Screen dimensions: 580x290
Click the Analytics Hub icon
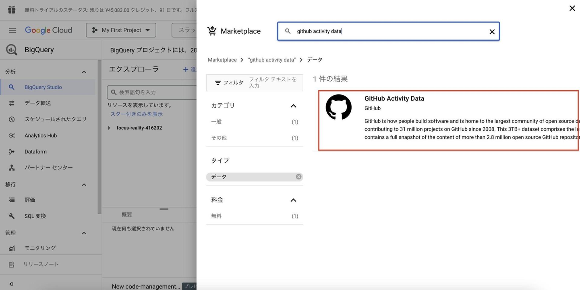coord(12,135)
